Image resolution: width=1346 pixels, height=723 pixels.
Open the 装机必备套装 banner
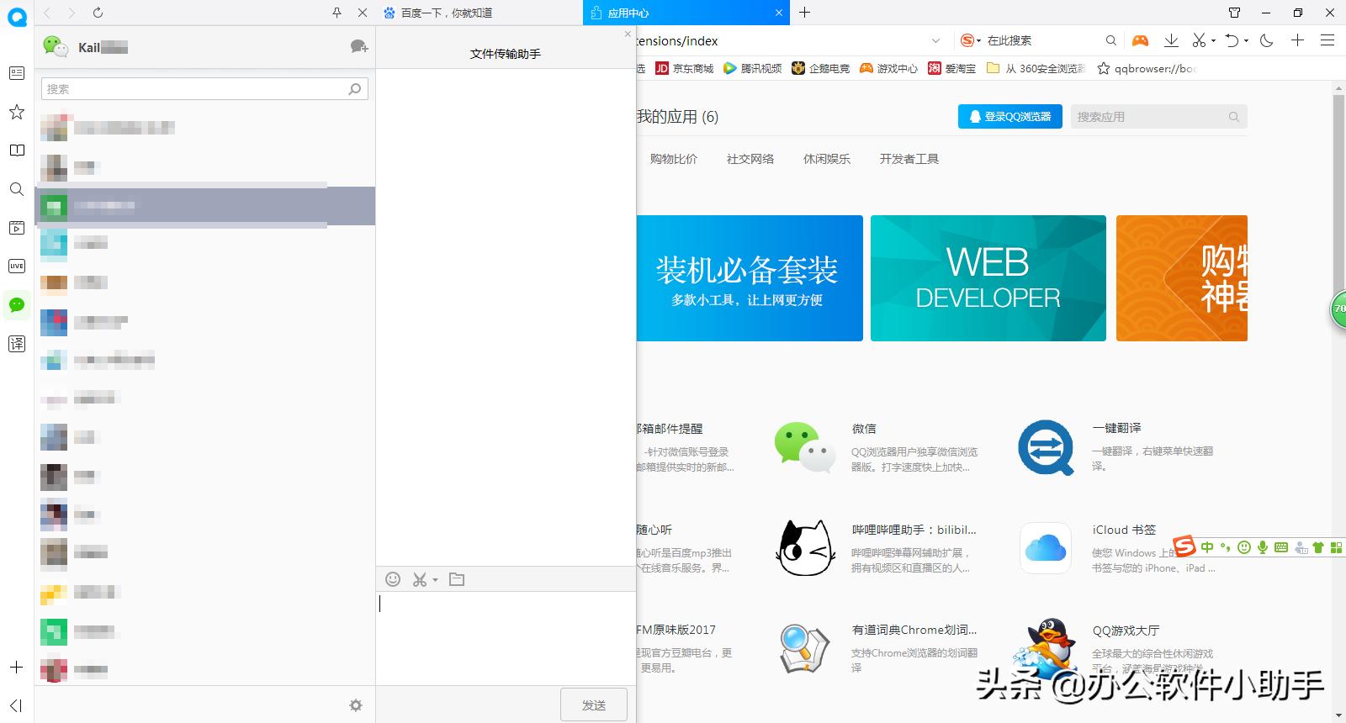coord(750,278)
